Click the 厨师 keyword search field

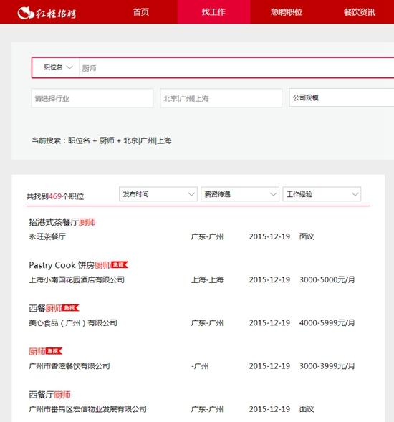pyautogui.click(x=237, y=68)
